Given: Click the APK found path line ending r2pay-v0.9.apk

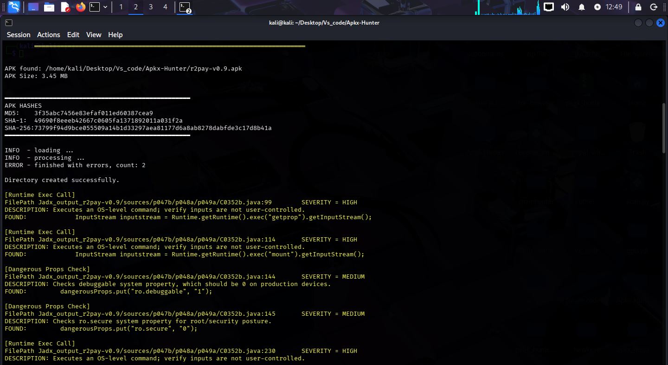Looking at the screenshot, I should tap(123, 68).
